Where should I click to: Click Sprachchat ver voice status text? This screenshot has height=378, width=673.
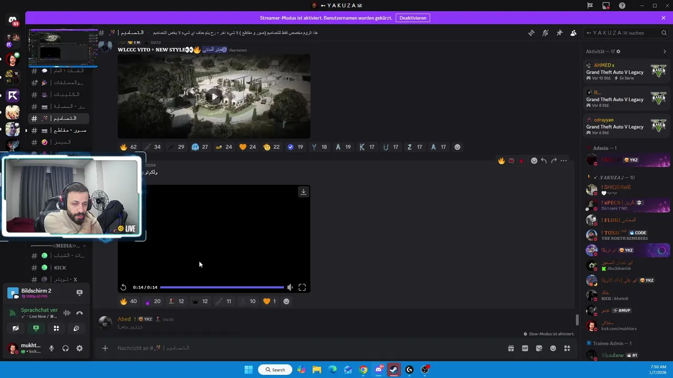39,310
